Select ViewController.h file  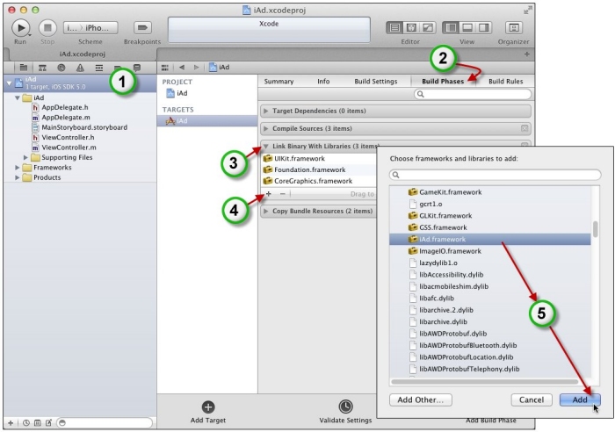(68, 138)
